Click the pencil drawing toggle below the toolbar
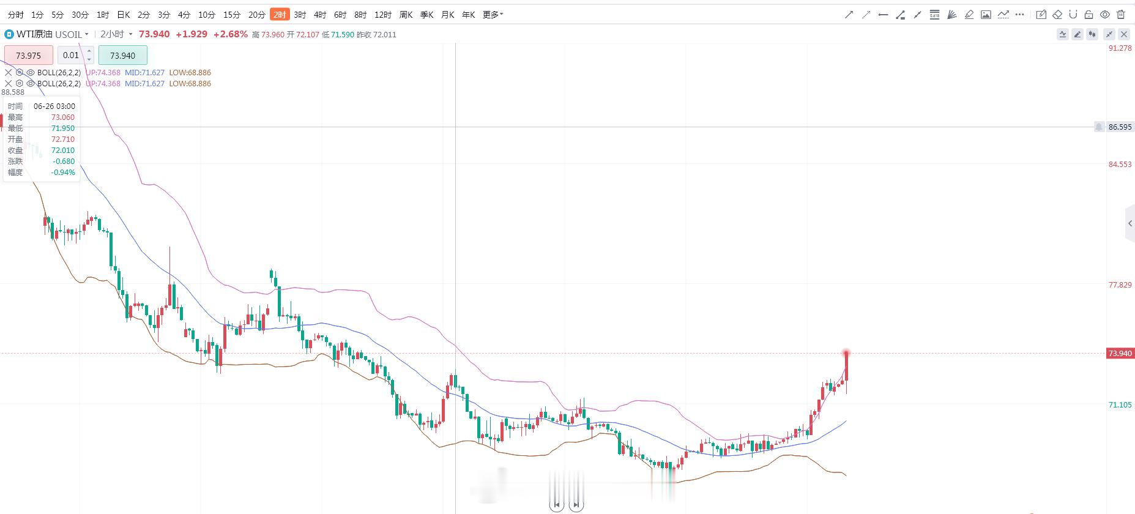Viewport: 1135px width, 514px height. coord(1077,34)
